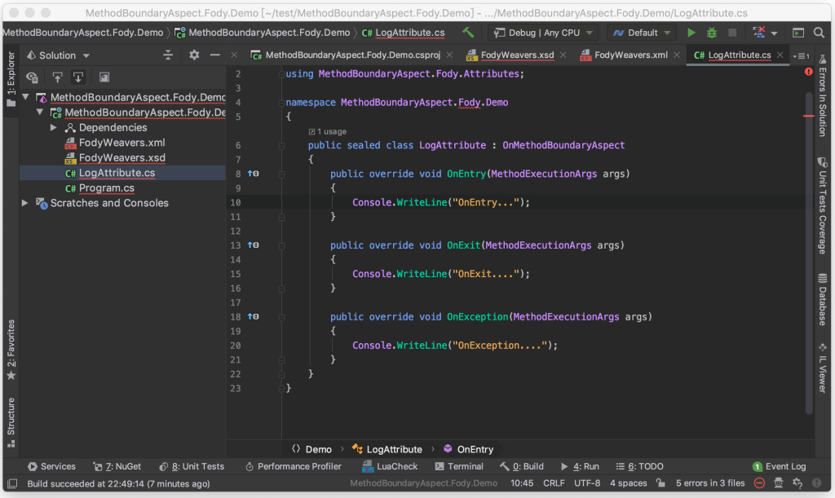This screenshot has height=498, width=835.
Task: Fold the OnEntry method at line 8
Action: click(x=281, y=174)
